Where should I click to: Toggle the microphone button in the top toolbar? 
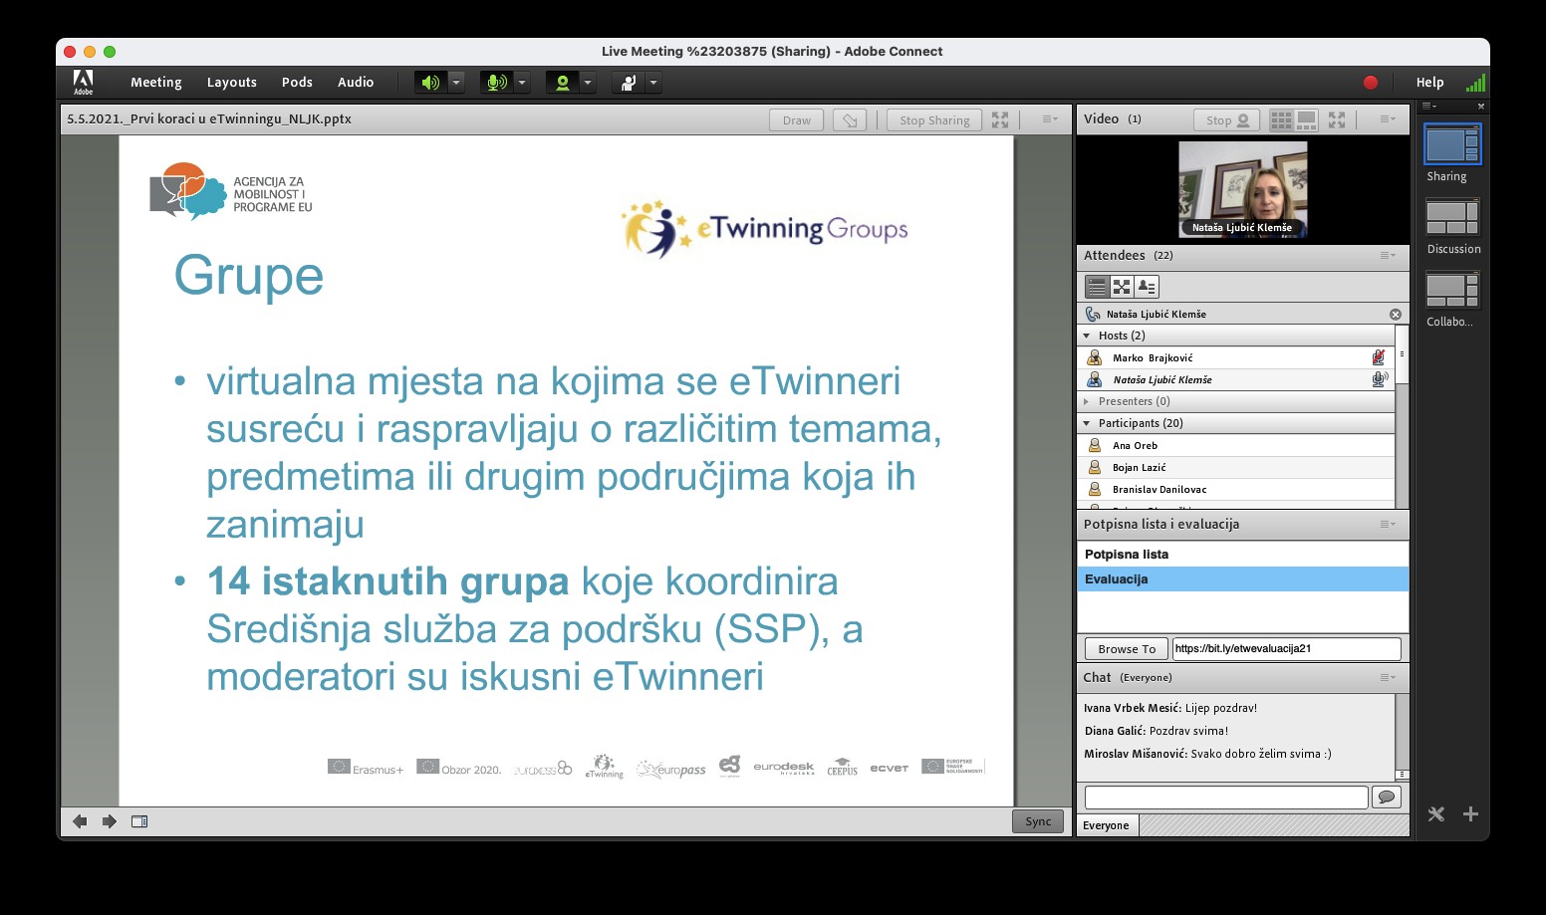[496, 83]
